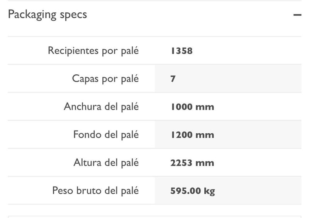Click the shaded Peso bruto value cell
The width and height of the screenshot is (309, 218).
click(x=228, y=191)
